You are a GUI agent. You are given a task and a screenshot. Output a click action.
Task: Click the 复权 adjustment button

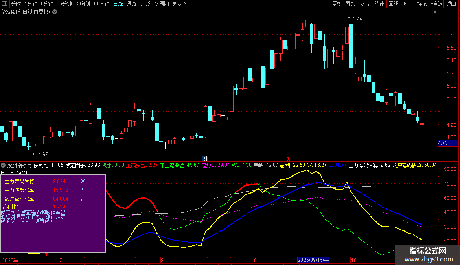coord(337,4)
